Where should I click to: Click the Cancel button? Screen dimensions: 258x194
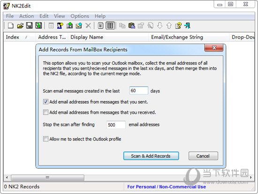(203, 156)
